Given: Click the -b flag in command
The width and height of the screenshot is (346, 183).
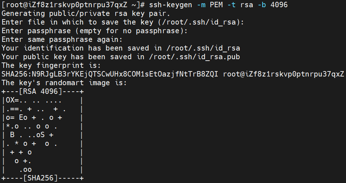Looking at the screenshot, I should [262, 5].
